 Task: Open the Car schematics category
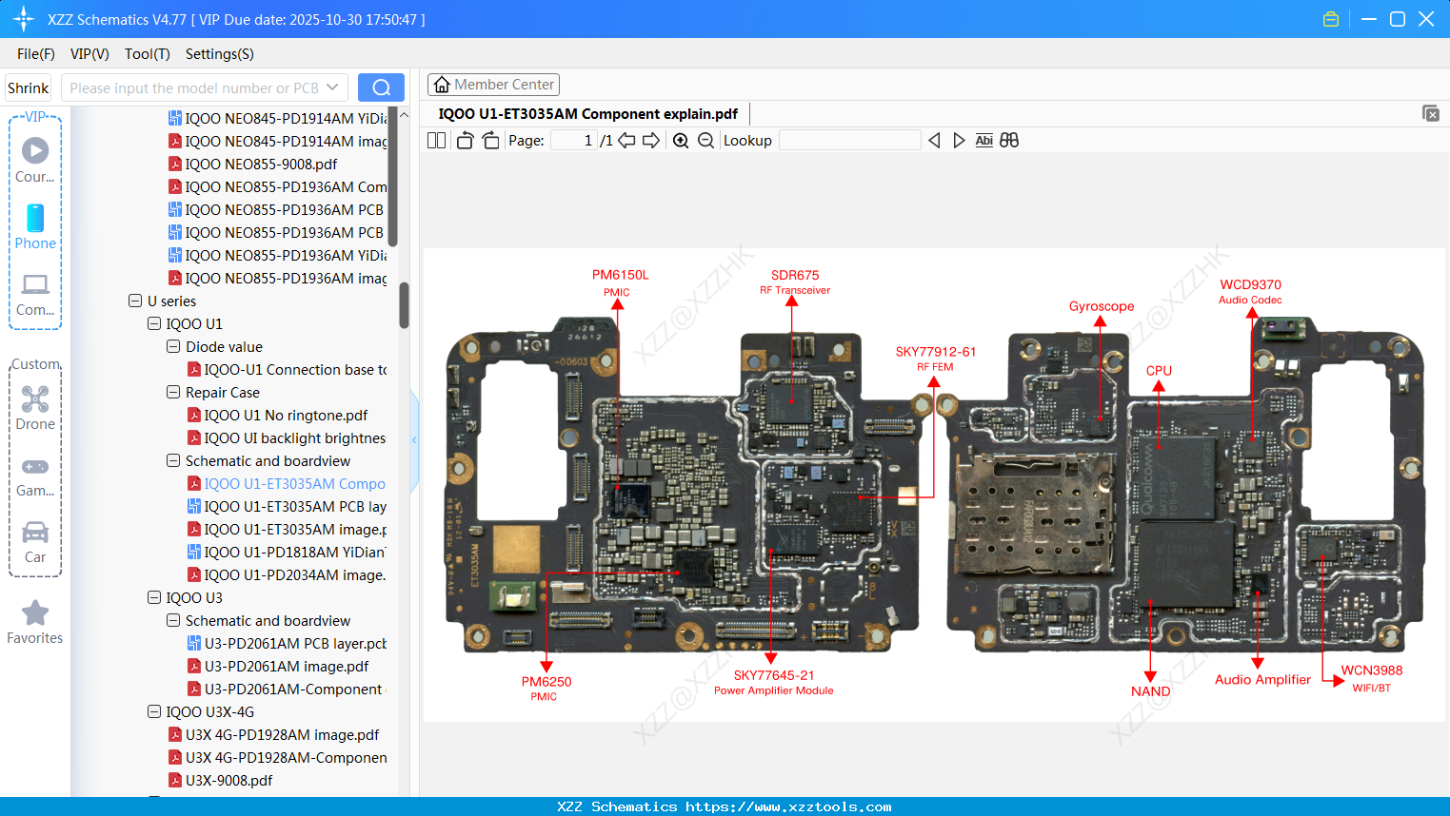point(34,537)
